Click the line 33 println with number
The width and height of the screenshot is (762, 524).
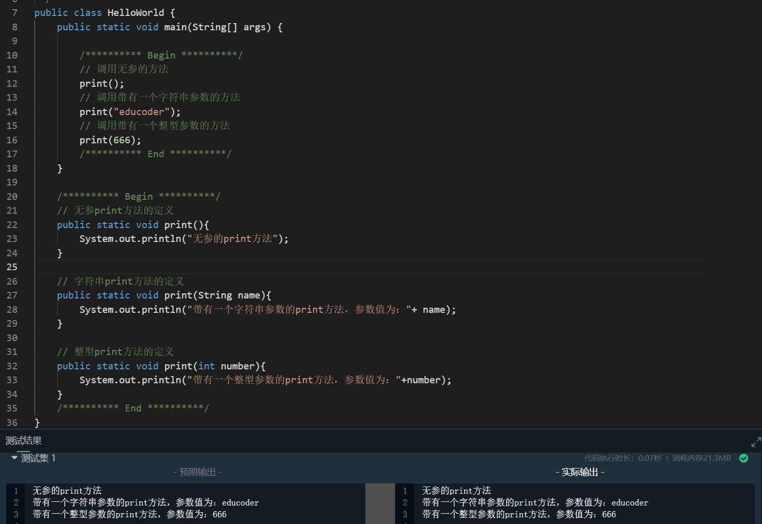(x=266, y=380)
